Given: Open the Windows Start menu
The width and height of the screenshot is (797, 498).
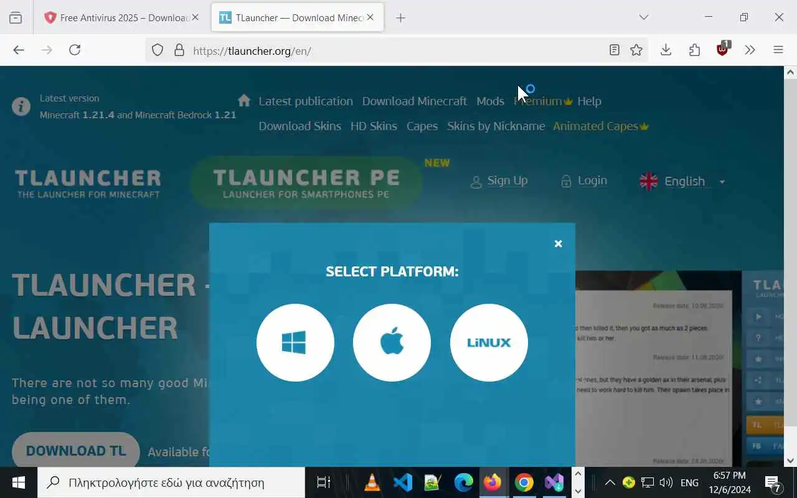Looking at the screenshot, I should coord(19,482).
